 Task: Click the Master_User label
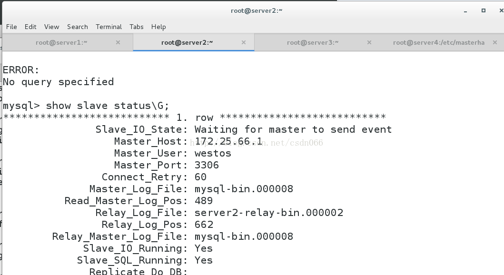pos(151,153)
